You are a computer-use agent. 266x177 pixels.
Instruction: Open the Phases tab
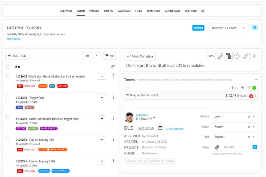[94, 11]
